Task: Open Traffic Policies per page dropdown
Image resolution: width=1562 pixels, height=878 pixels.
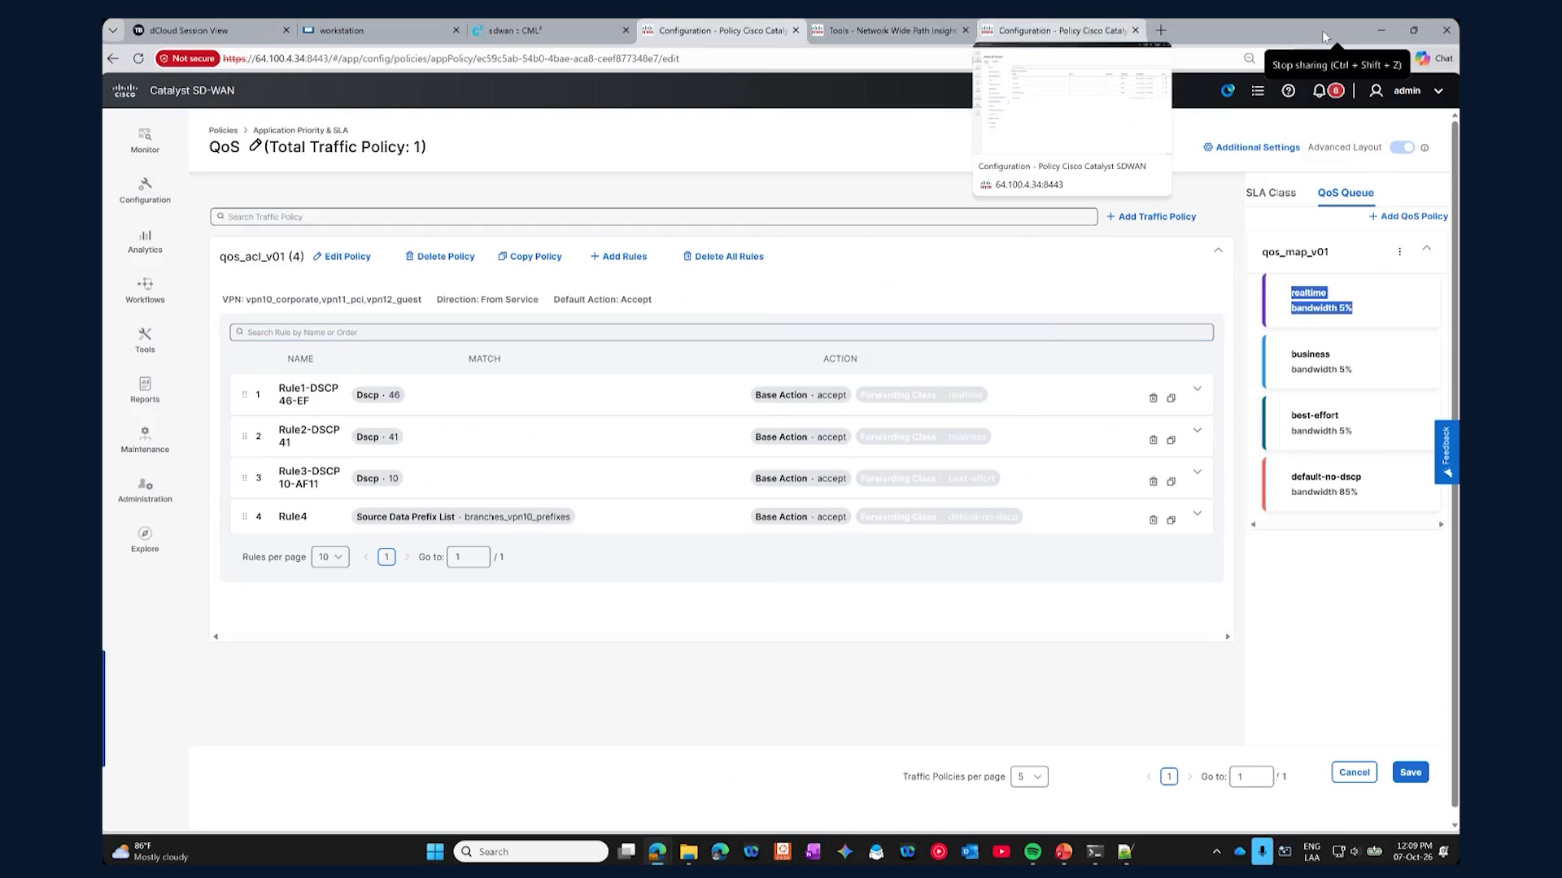Action: click(1029, 776)
